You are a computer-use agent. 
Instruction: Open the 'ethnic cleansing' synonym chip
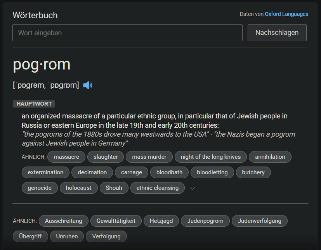click(x=158, y=188)
